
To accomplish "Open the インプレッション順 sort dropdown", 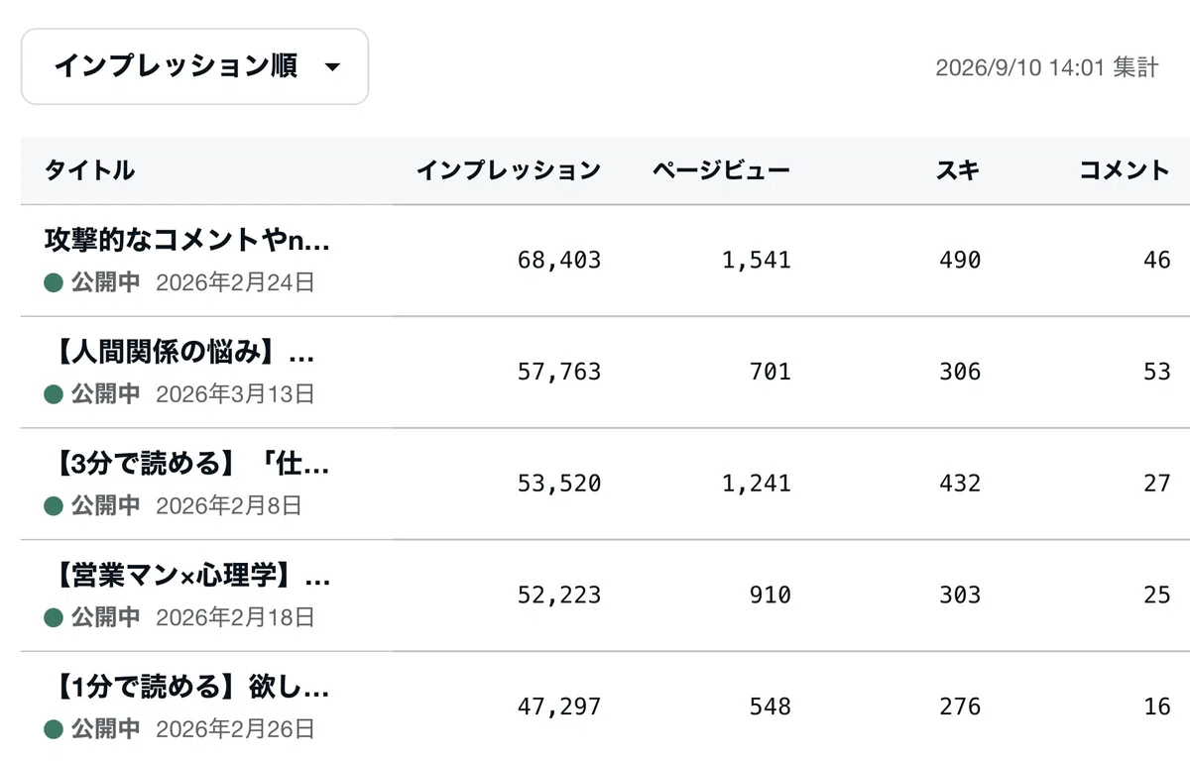I will pyautogui.click(x=194, y=66).
